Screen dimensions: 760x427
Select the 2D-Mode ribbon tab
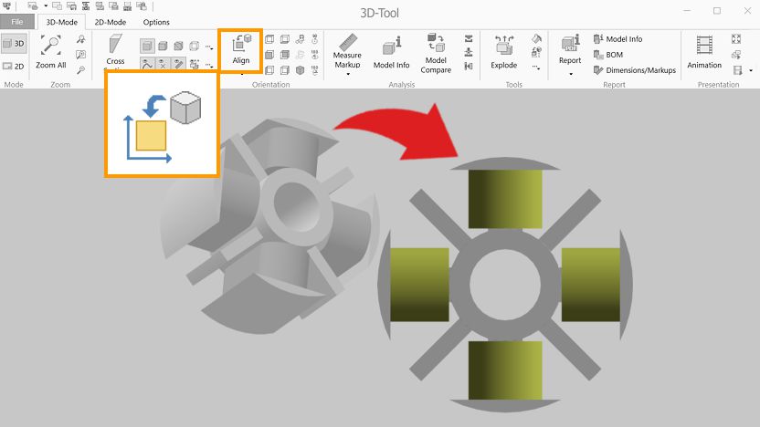click(111, 22)
